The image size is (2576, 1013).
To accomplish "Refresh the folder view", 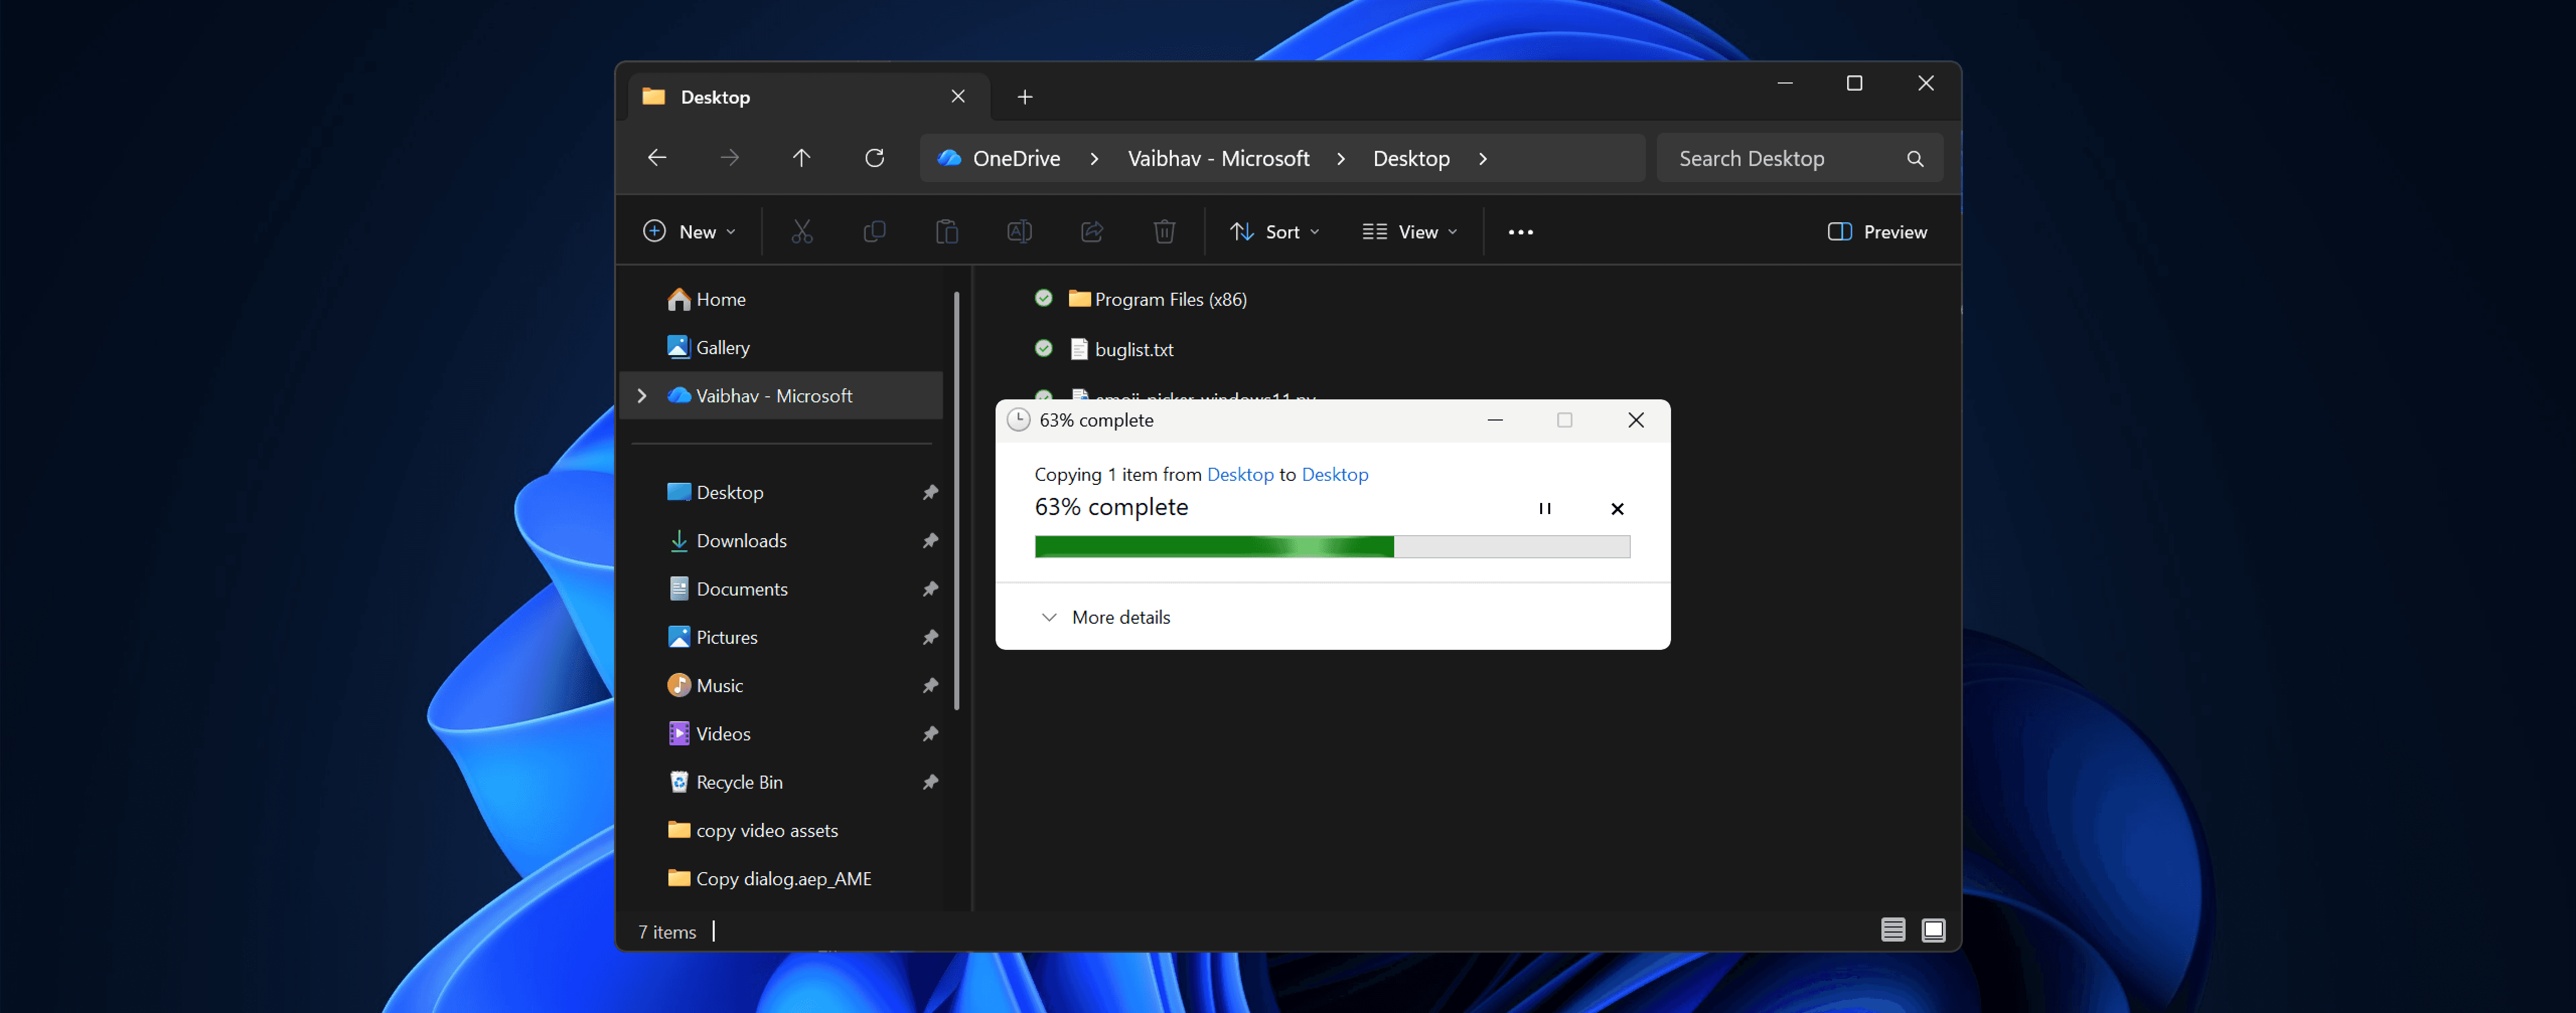I will click(874, 158).
